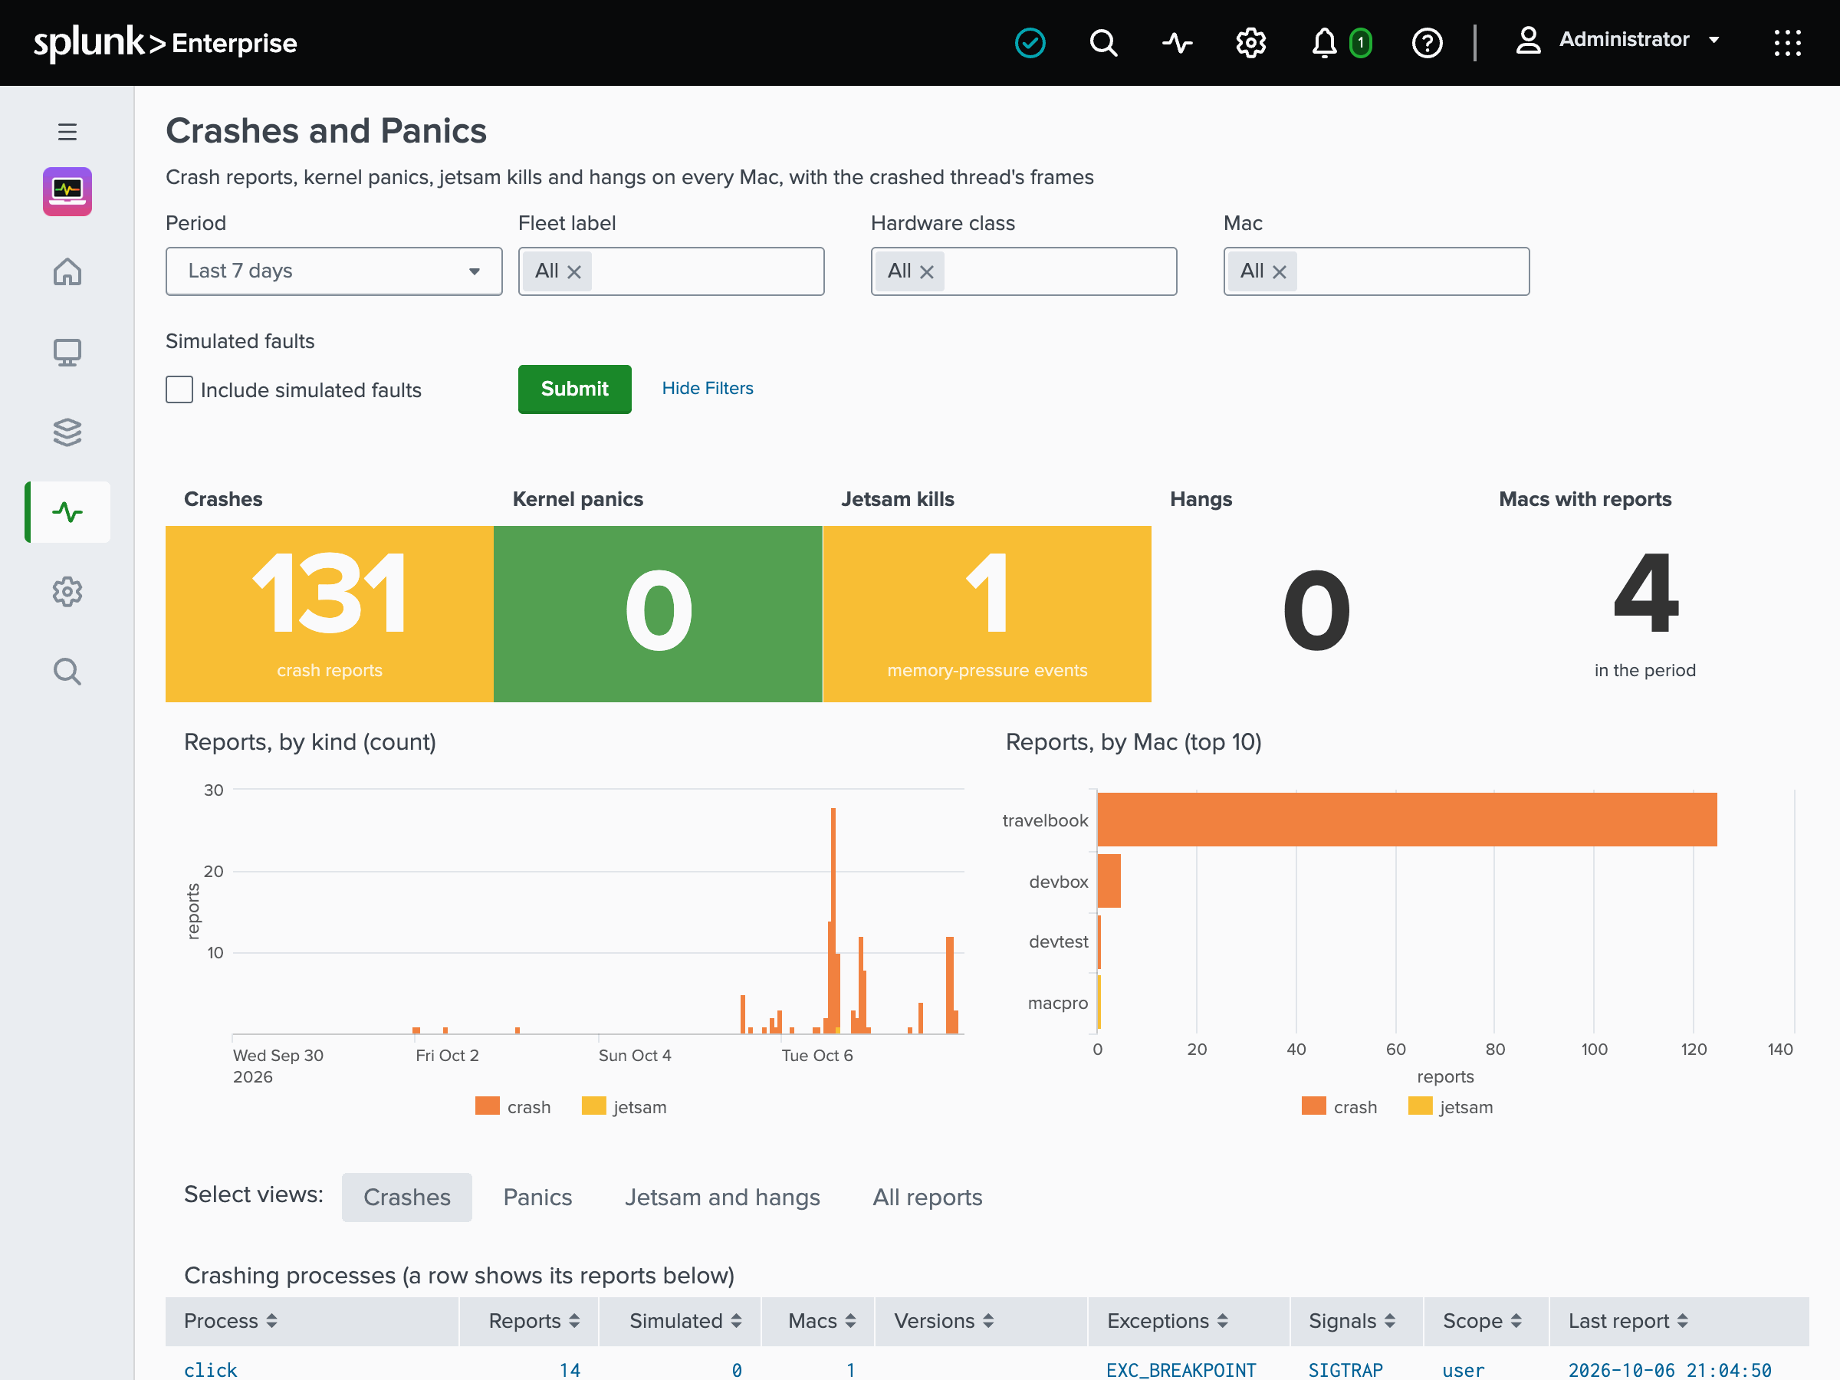Toggle crash legend swatch in kind chart
Screen dimensions: 1840x1380
(x=487, y=1106)
